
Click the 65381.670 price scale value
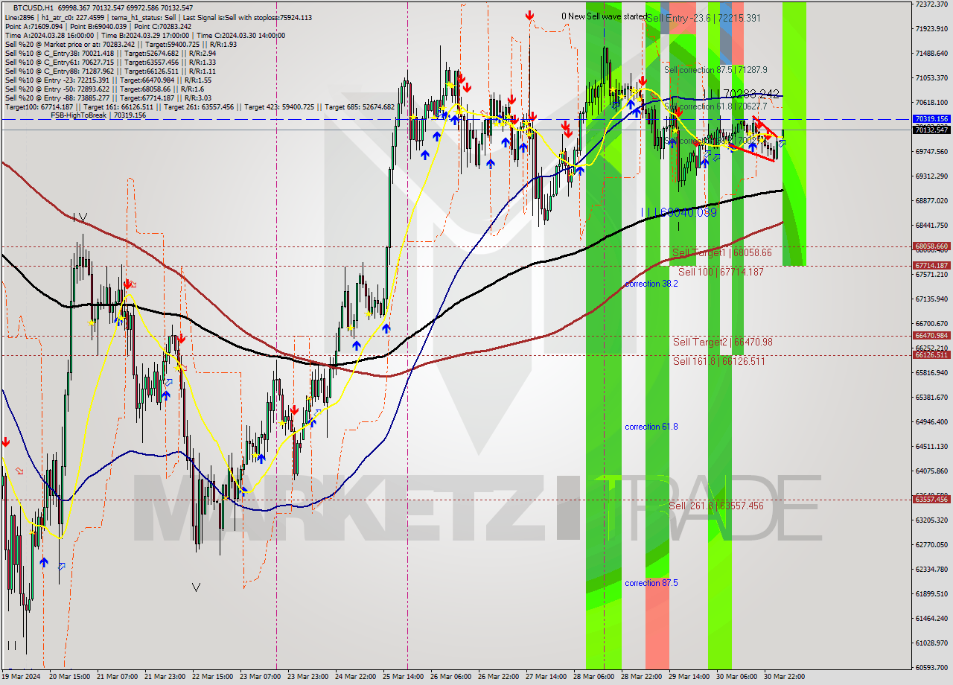931,398
